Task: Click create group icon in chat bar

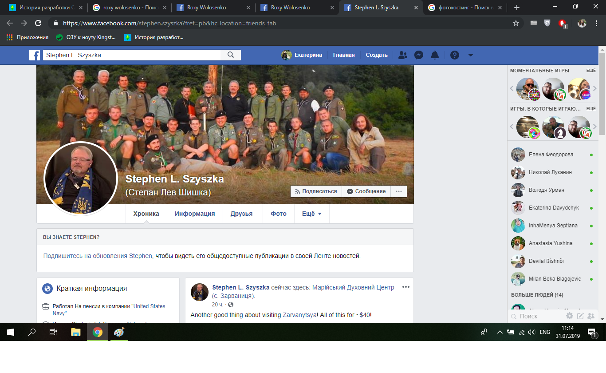Action: pos(591,316)
